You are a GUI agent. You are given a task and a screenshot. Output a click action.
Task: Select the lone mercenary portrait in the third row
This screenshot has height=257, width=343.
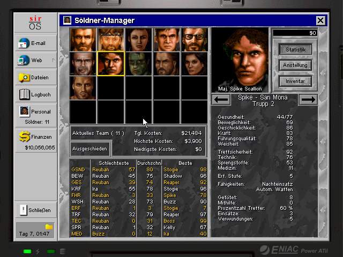pyautogui.click(x=83, y=88)
